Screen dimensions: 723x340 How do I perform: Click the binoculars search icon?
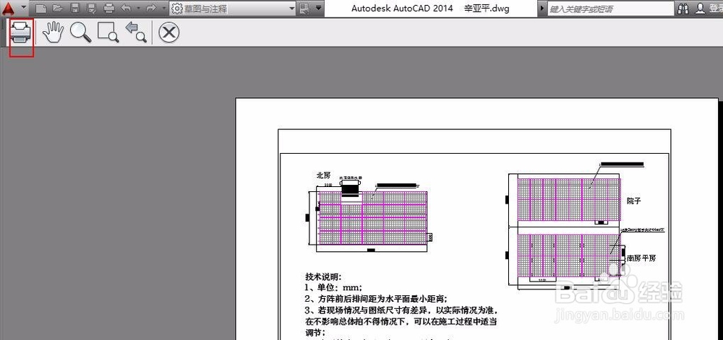[x=684, y=8]
